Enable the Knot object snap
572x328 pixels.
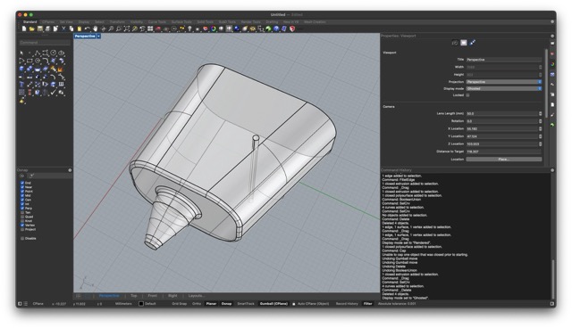22,221
